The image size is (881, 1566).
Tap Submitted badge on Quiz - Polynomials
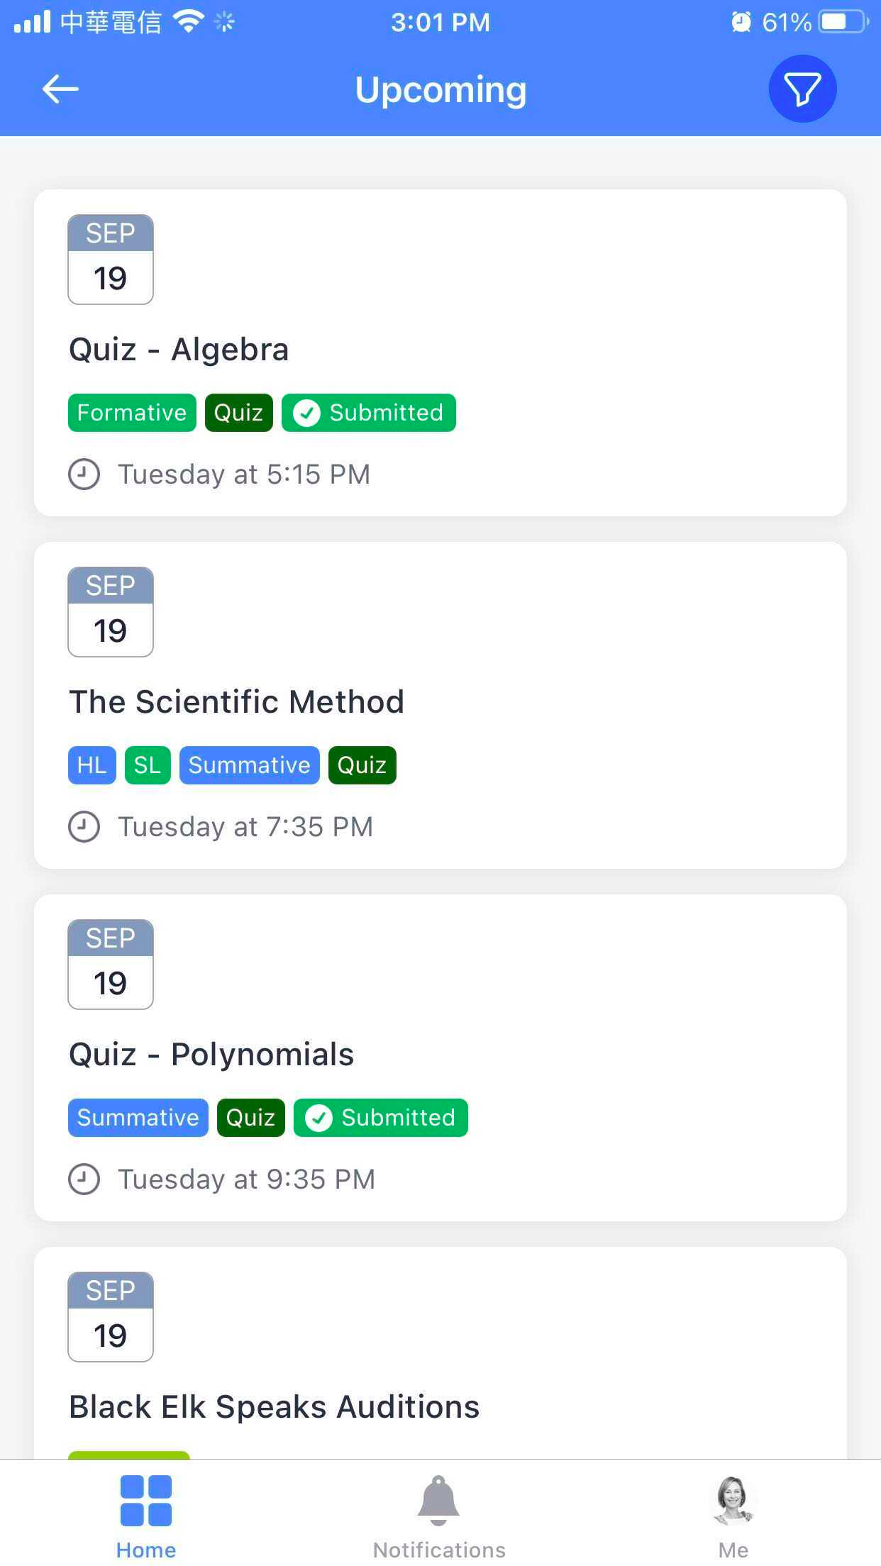click(381, 1118)
